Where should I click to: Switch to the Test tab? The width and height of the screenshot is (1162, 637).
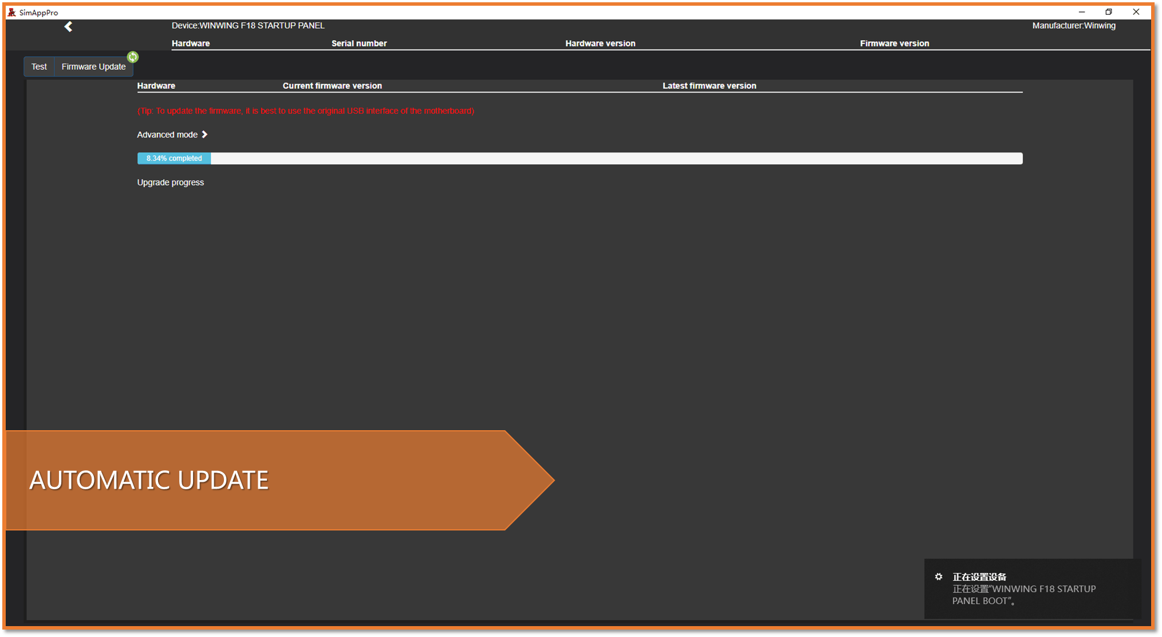click(39, 66)
